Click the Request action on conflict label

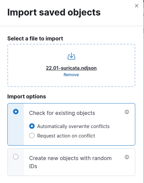point(66,136)
